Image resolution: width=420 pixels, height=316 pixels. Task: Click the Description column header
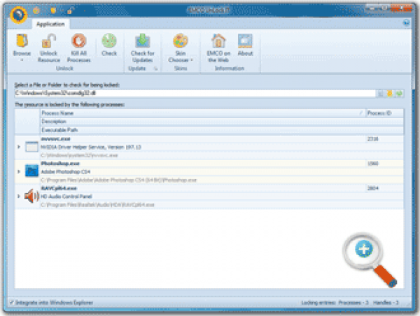(x=222, y=122)
